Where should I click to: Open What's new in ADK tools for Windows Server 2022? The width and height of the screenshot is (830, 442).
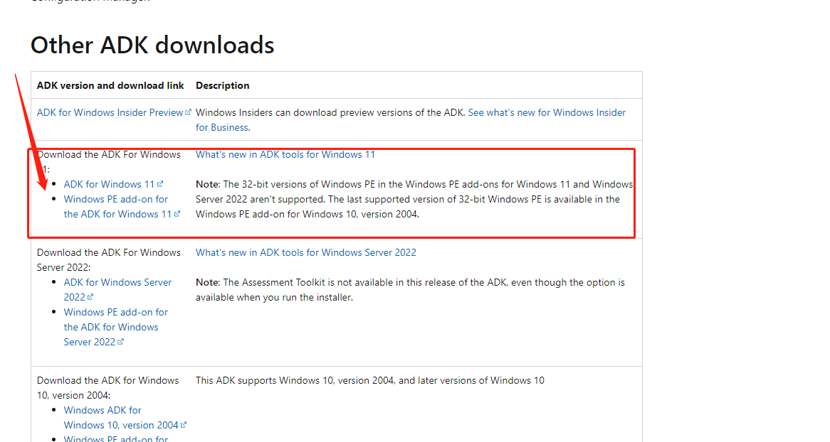coord(306,252)
